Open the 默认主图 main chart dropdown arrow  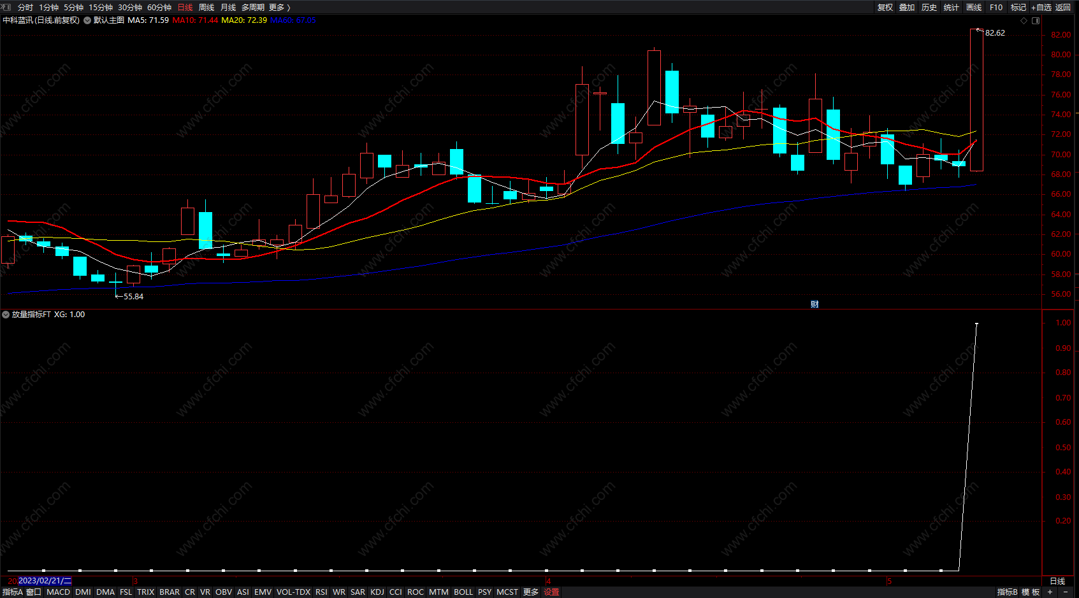tap(87, 20)
